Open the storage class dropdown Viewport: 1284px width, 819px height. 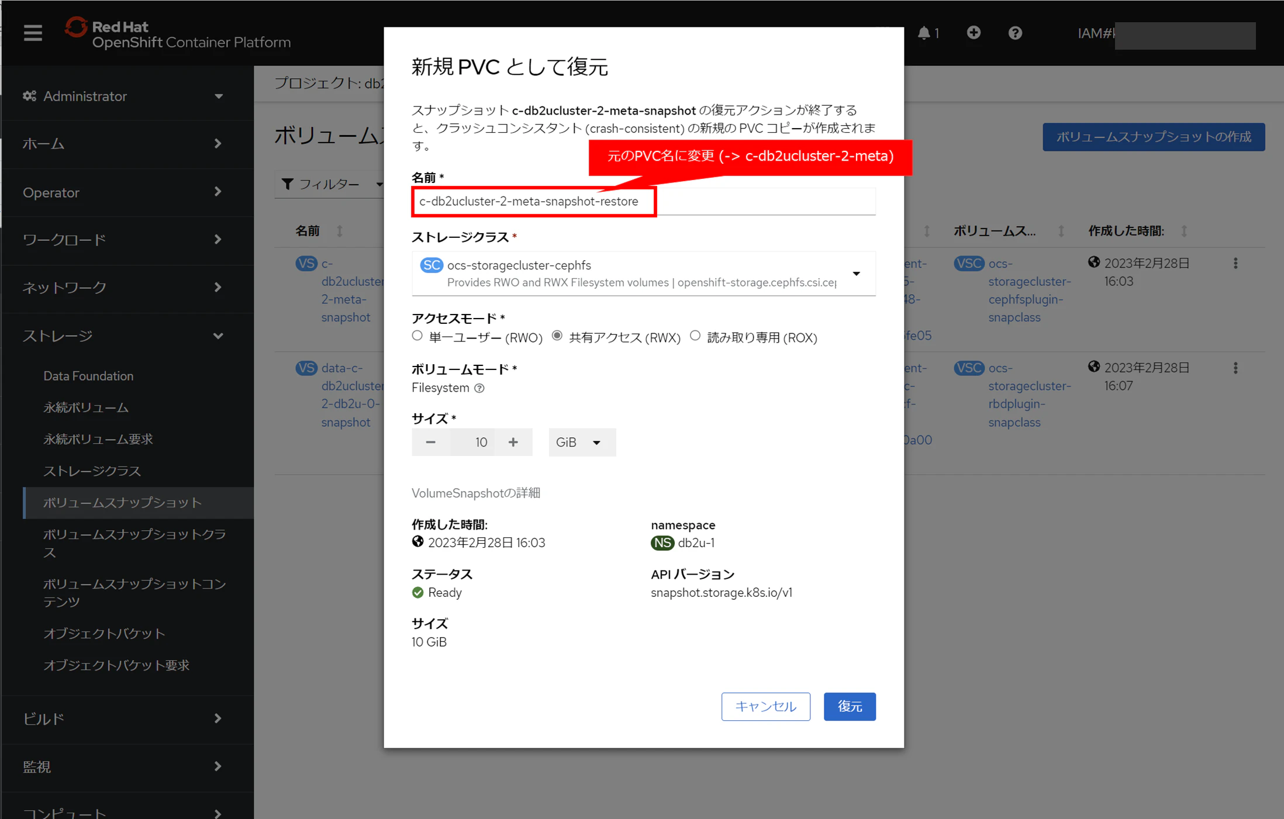[644, 274]
